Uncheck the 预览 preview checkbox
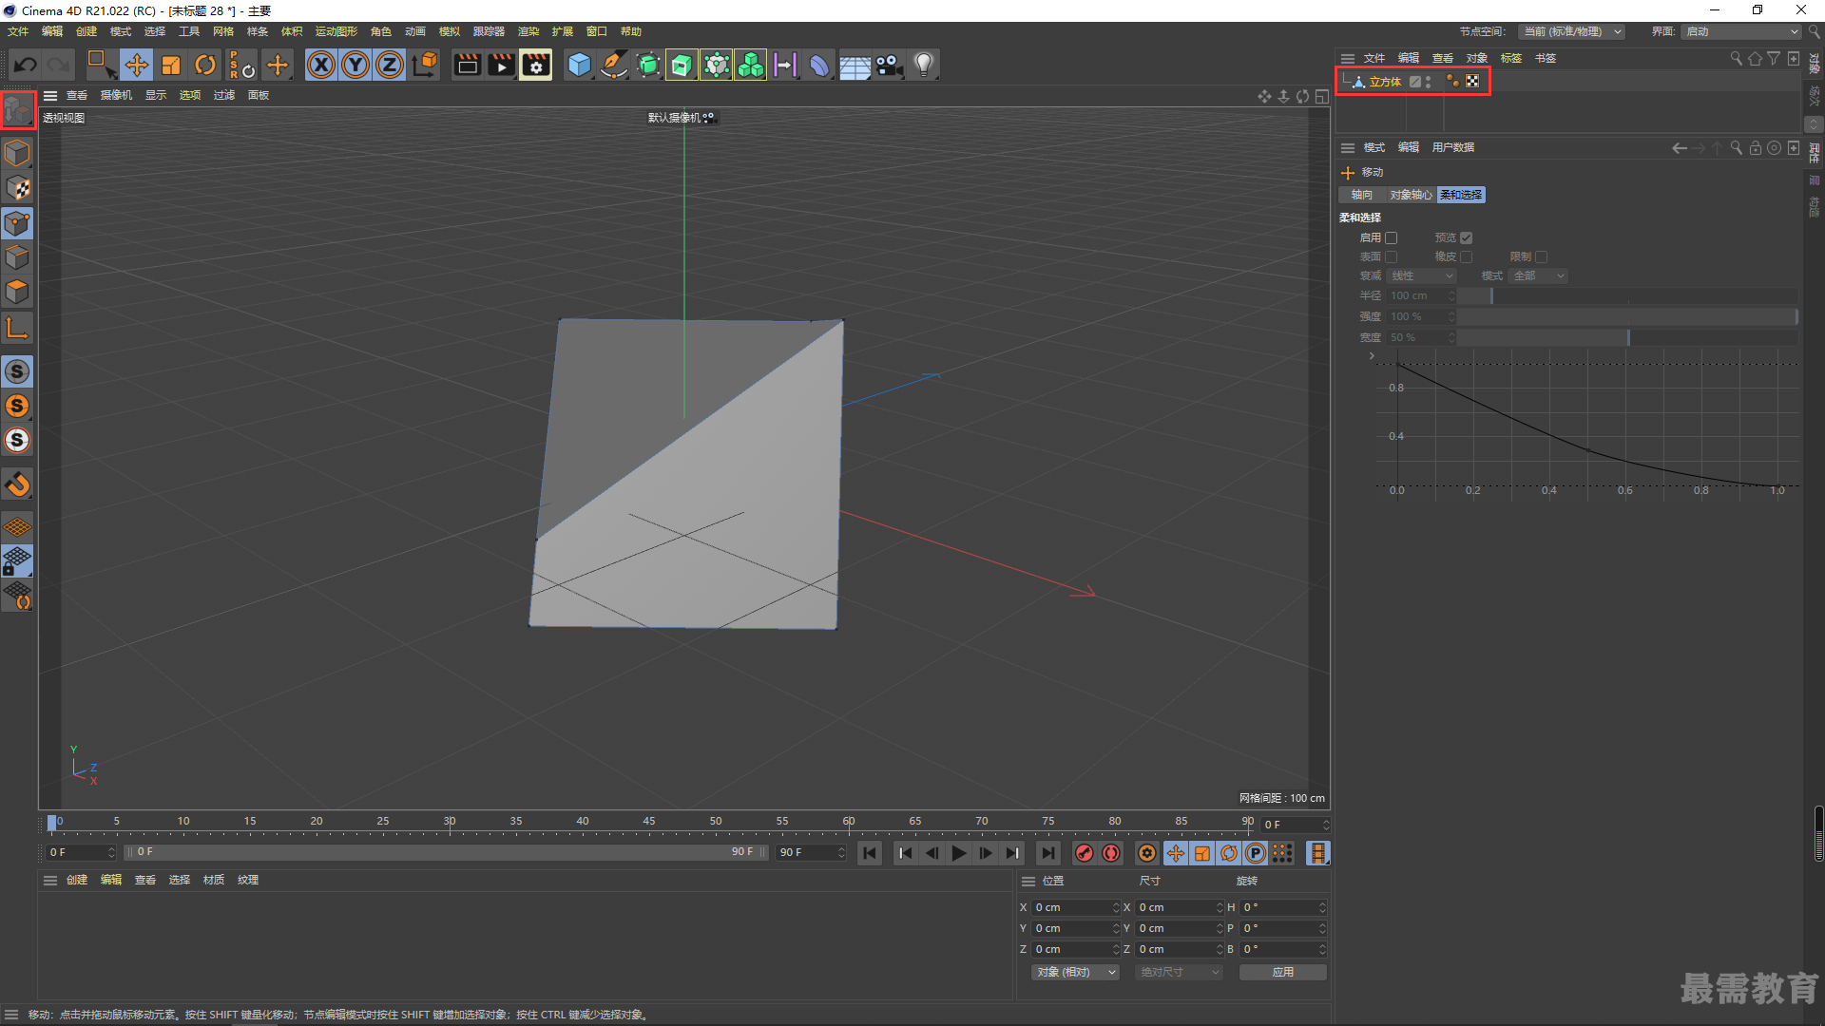Viewport: 1825px width, 1026px height. point(1466,237)
